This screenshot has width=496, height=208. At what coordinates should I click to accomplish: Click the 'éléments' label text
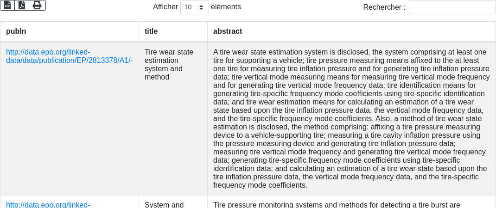pos(226,7)
